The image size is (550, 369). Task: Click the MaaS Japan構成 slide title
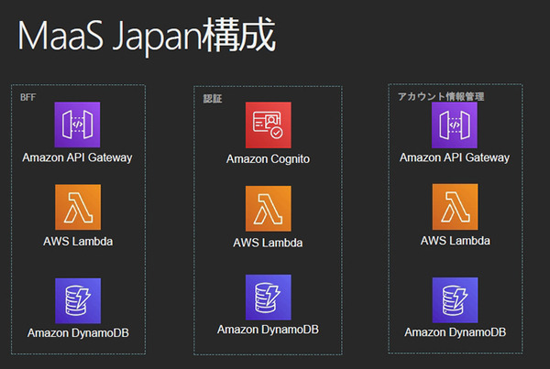[x=147, y=39]
